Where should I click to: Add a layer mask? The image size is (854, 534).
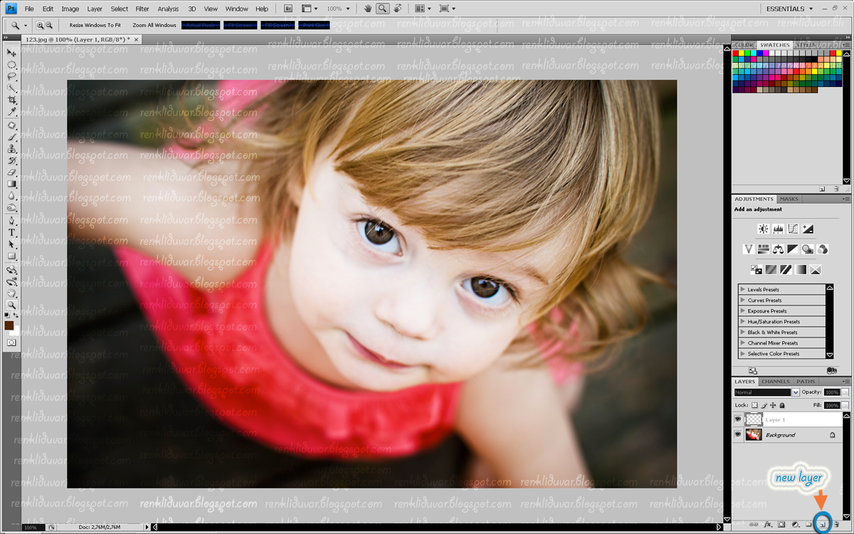coord(781,525)
